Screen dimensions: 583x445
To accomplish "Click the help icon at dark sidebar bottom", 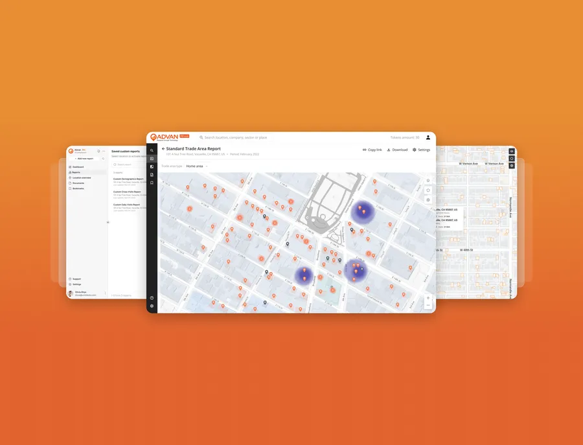I will [152, 298].
